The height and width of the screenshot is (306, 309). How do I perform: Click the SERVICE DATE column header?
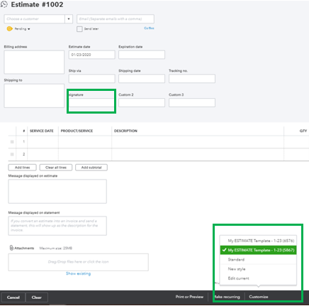tap(42, 131)
